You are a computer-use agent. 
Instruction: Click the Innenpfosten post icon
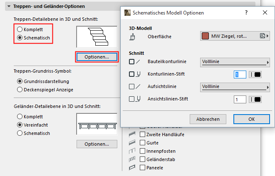click(x=133, y=151)
